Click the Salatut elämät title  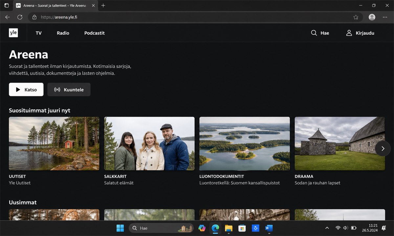tap(119, 183)
